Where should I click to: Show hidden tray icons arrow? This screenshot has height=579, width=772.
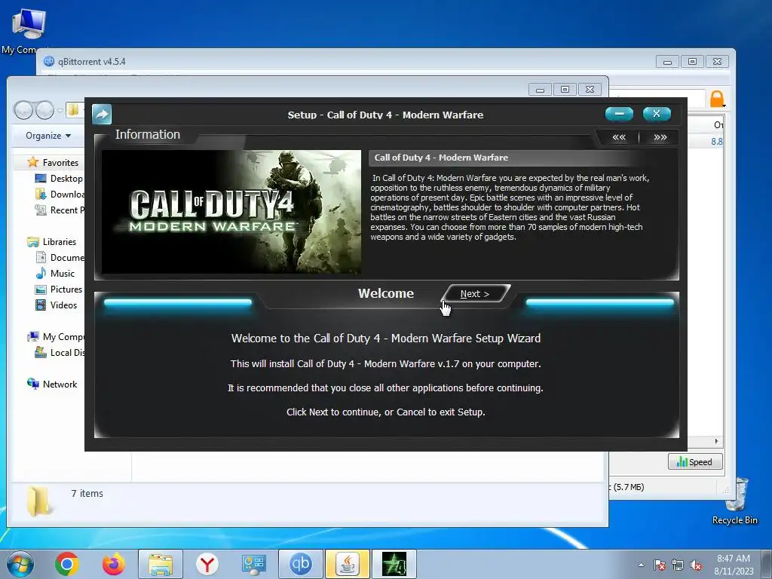click(641, 565)
